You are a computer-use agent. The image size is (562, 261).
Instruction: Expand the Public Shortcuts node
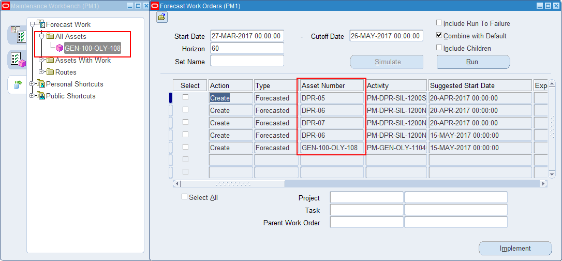coord(32,96)
